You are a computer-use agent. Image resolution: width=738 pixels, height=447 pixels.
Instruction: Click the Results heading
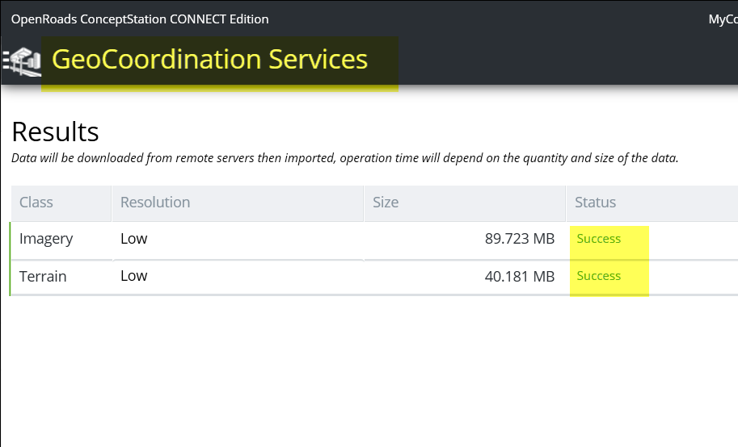coord(55,132)
